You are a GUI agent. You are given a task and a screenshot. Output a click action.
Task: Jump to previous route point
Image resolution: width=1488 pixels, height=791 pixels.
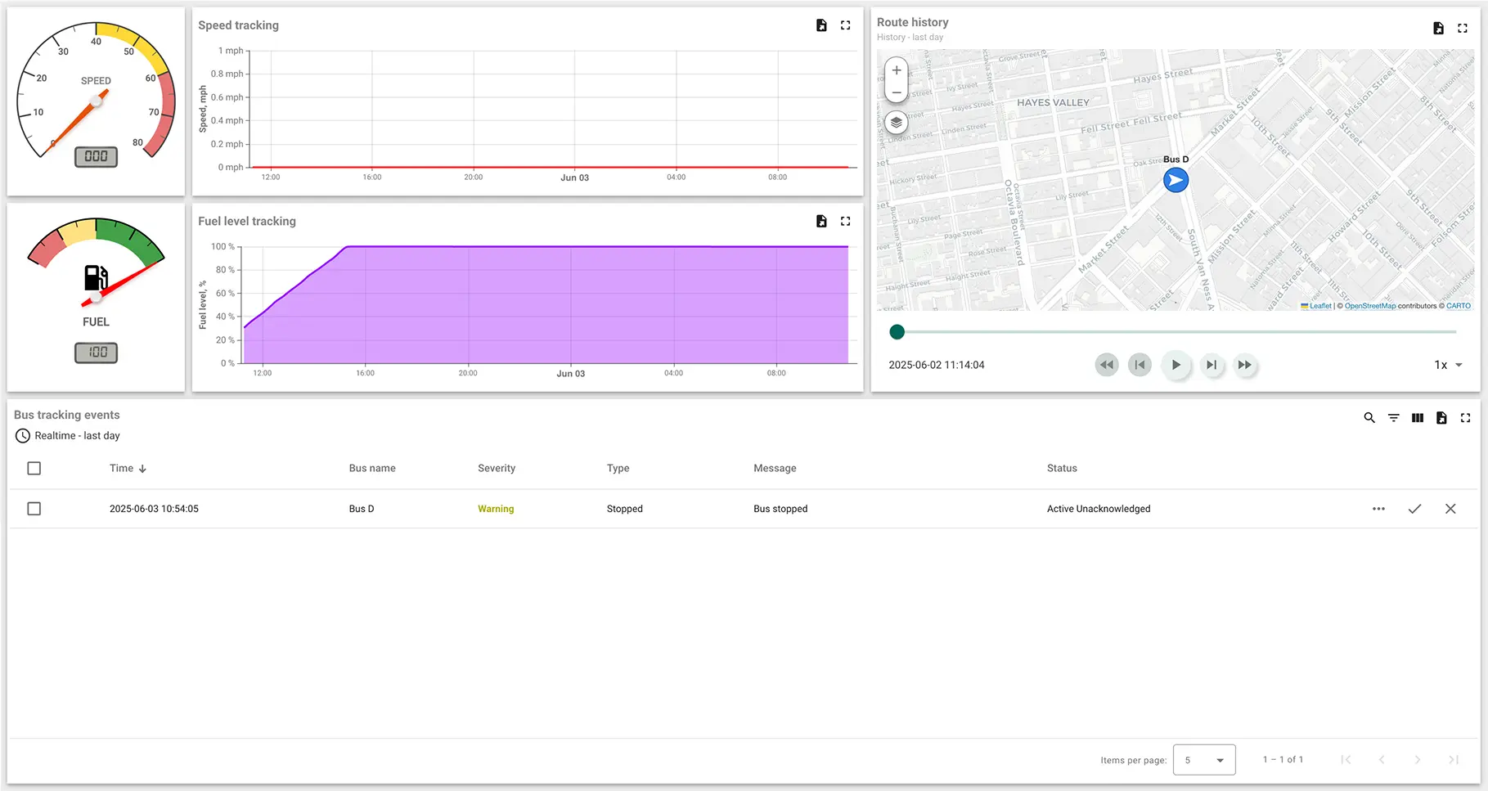pyautogui.click(x=1140, y=365)
